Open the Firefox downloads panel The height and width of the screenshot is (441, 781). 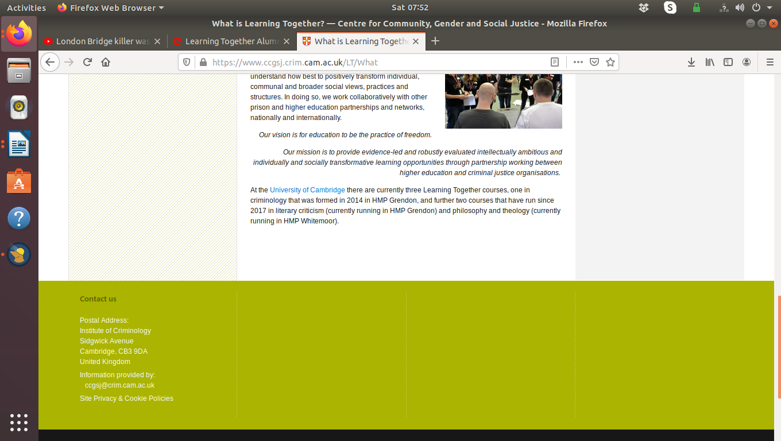coord(691,62)
